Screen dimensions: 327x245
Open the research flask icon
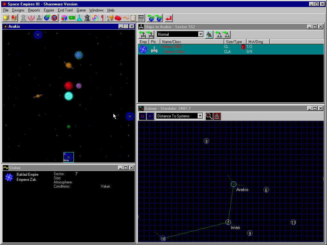pyautogui.click(x=79, y=18)
